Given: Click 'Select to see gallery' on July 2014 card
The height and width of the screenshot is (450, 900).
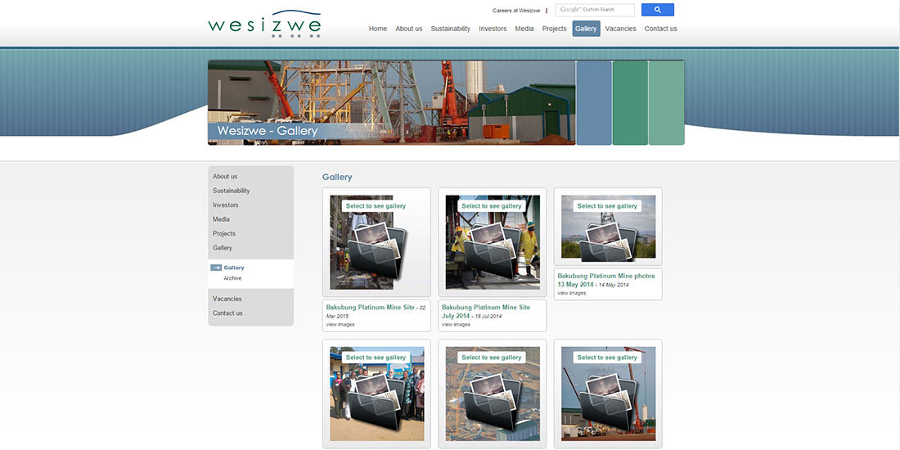Looking at the screenshot, I should click(492, 206).
